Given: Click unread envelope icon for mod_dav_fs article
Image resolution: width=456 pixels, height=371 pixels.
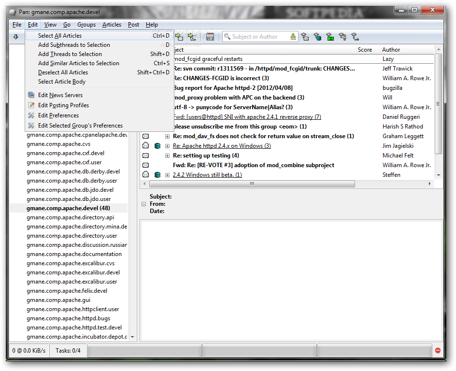Looking at the screenshot, I should click(146, 136).
